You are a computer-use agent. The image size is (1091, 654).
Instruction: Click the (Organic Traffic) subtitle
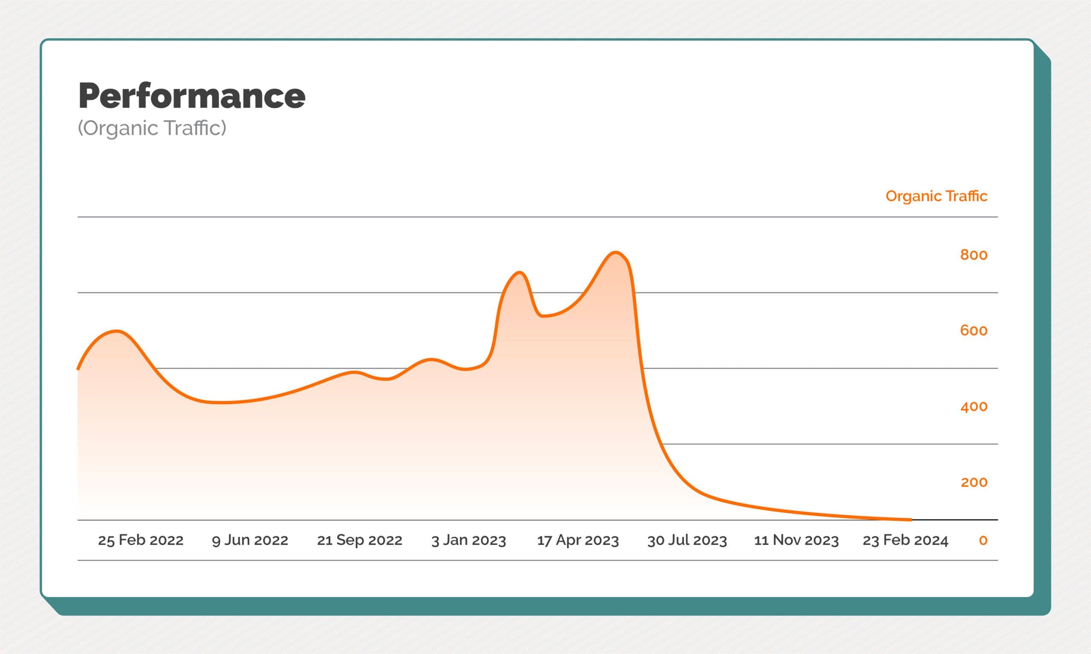(152, 128)
